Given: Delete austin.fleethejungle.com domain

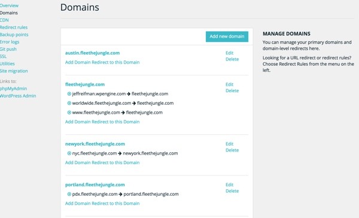Looking at the screenshot, I should (232, 59).
